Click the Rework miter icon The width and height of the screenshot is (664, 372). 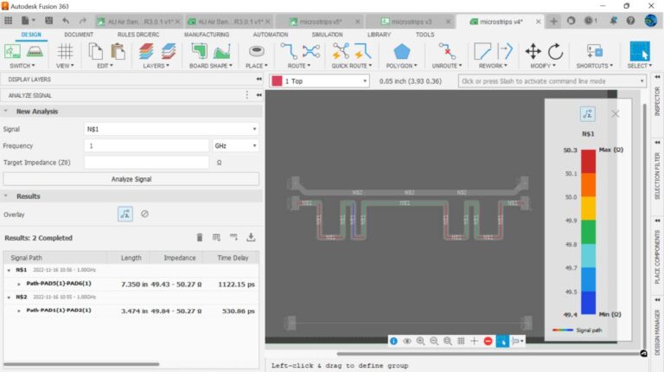482,51
